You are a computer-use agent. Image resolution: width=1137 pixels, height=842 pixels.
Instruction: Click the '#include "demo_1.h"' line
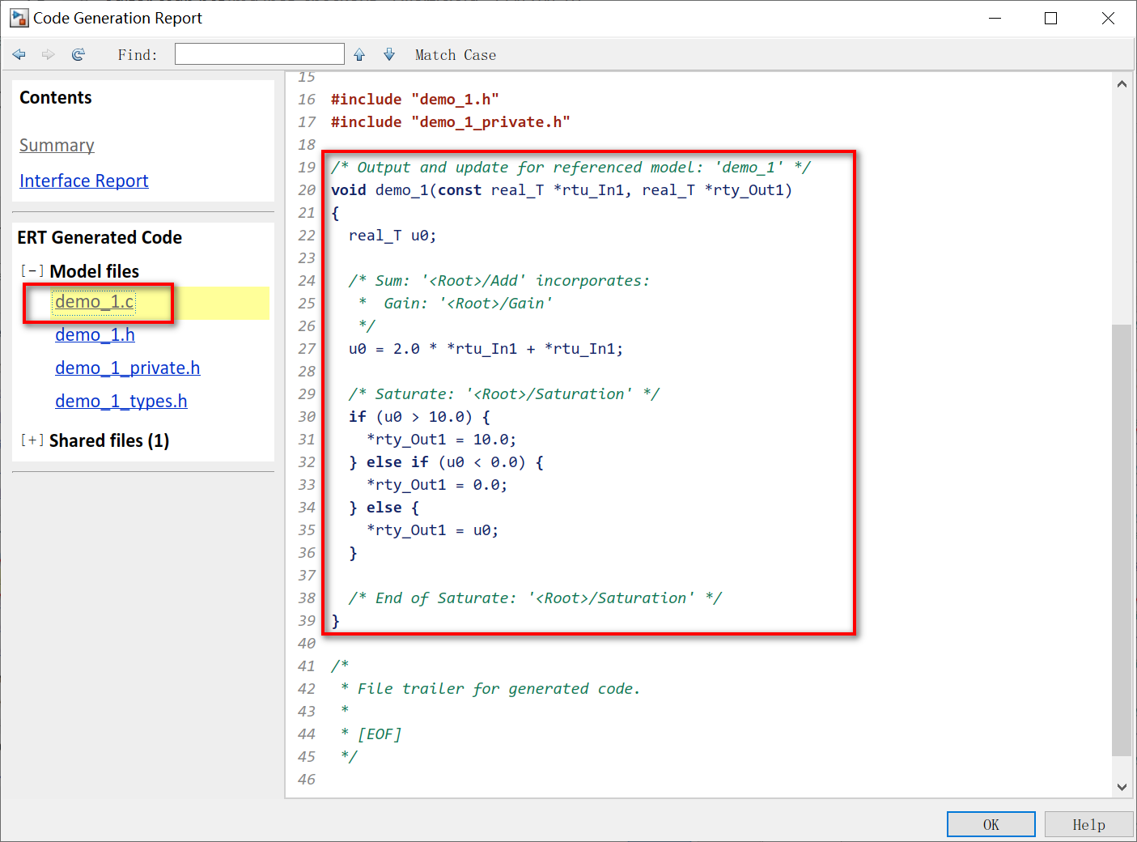pos(415,100)
